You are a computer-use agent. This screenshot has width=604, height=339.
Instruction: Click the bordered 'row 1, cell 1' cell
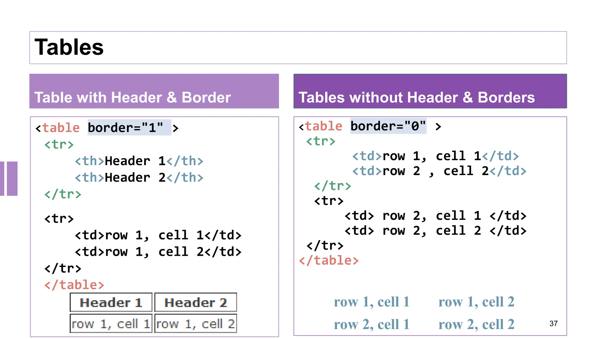coord(111,324)
